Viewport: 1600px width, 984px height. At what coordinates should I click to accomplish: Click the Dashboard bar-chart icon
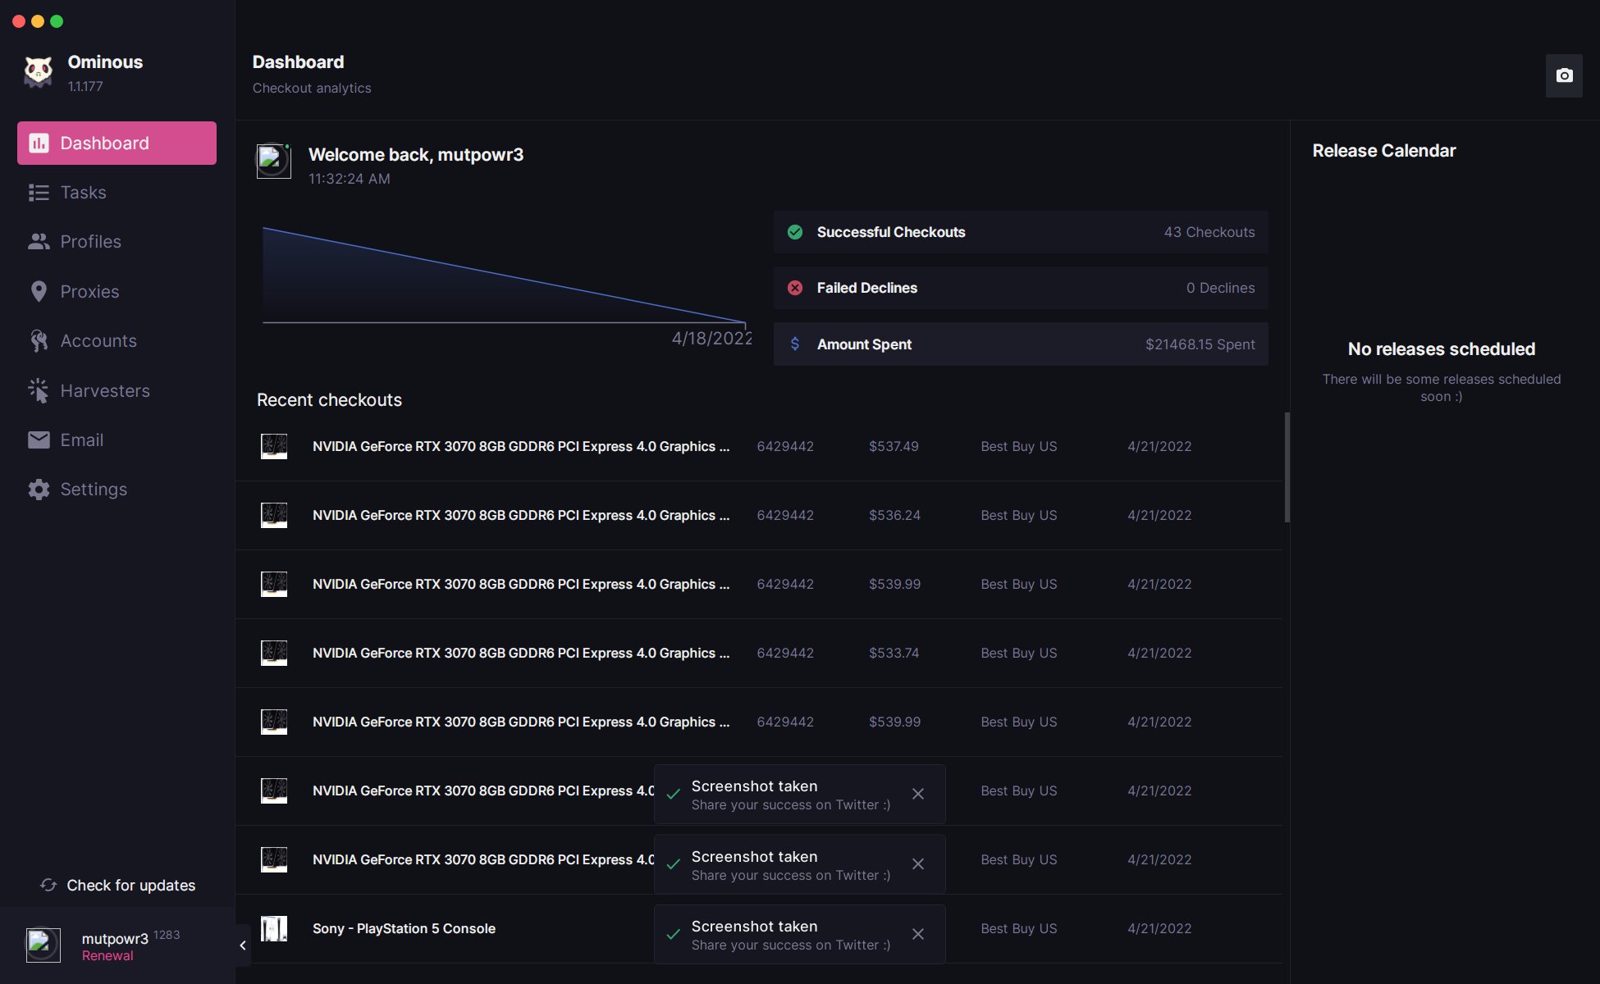coord(39,143)
